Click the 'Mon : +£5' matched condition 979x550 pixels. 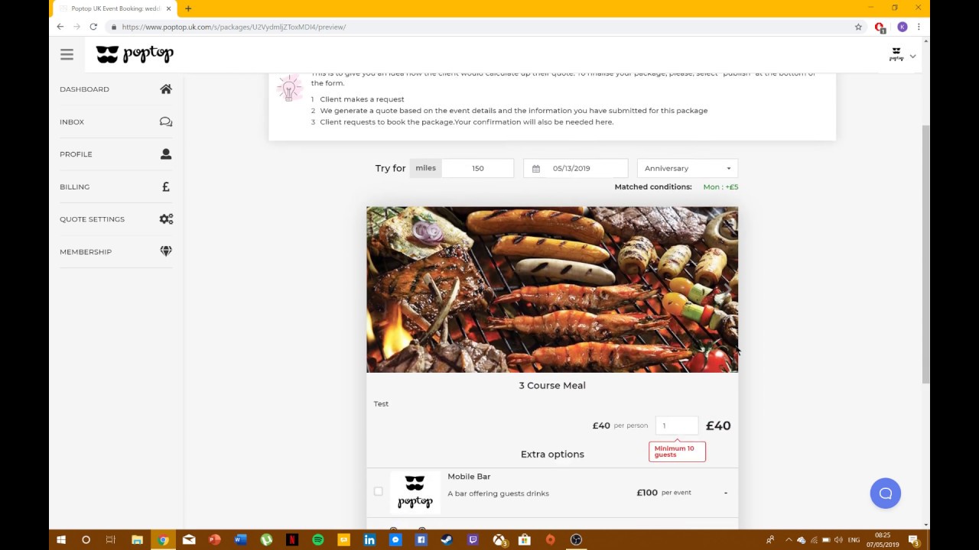pos(720,187)
